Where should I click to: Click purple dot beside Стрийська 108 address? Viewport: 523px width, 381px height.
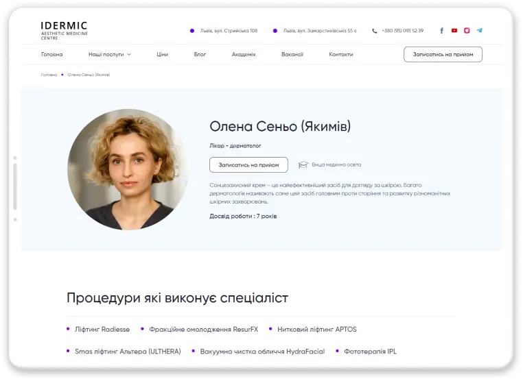[192, 31]
